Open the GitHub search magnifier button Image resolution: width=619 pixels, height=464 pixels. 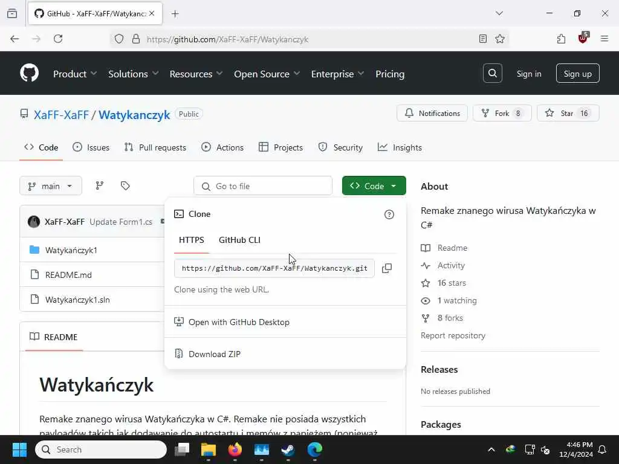tap(492, 73)
